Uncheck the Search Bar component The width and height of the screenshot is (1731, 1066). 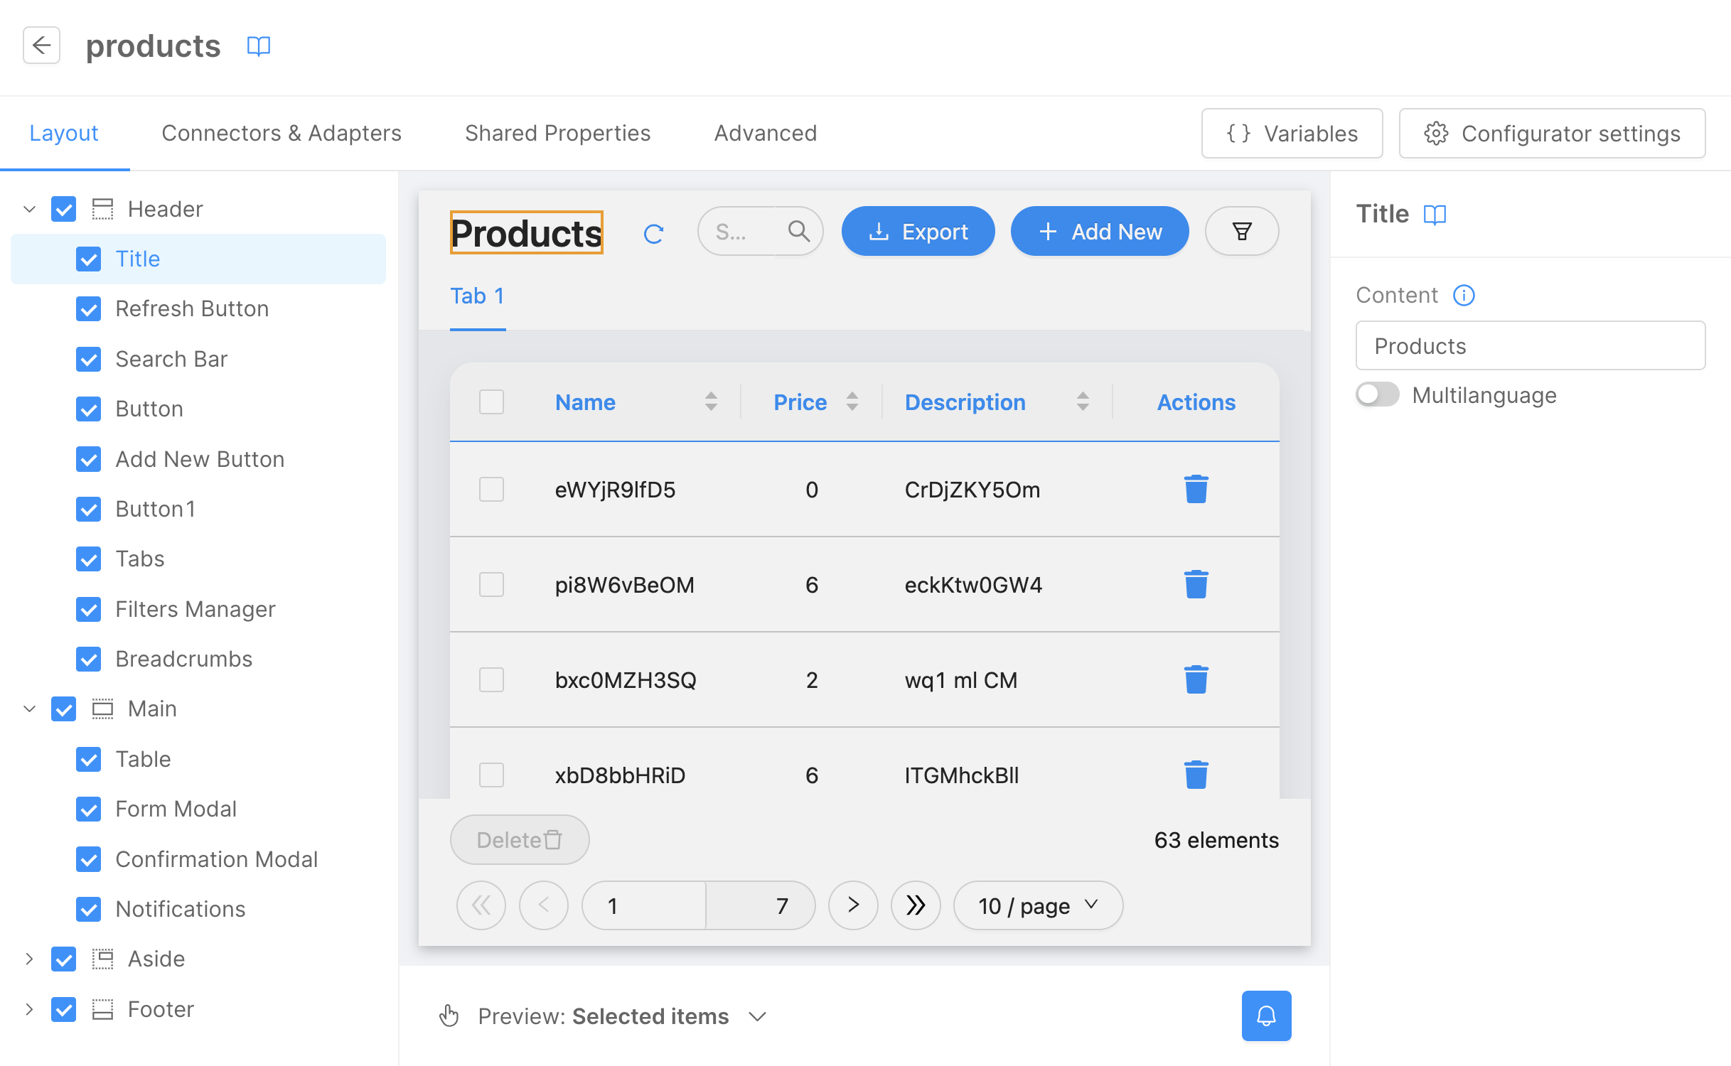(x=88, y=359)
